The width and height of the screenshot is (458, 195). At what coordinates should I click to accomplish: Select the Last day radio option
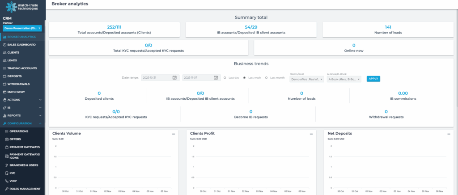225,78
